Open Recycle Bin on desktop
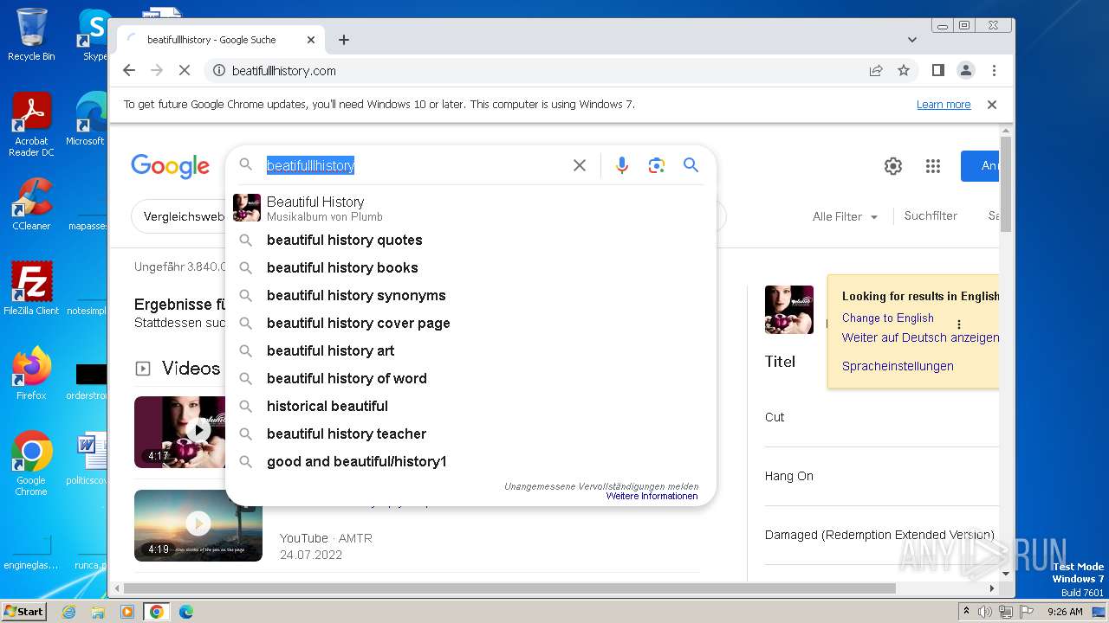This screenshot has height=623, width=1109. click(31, 35)
